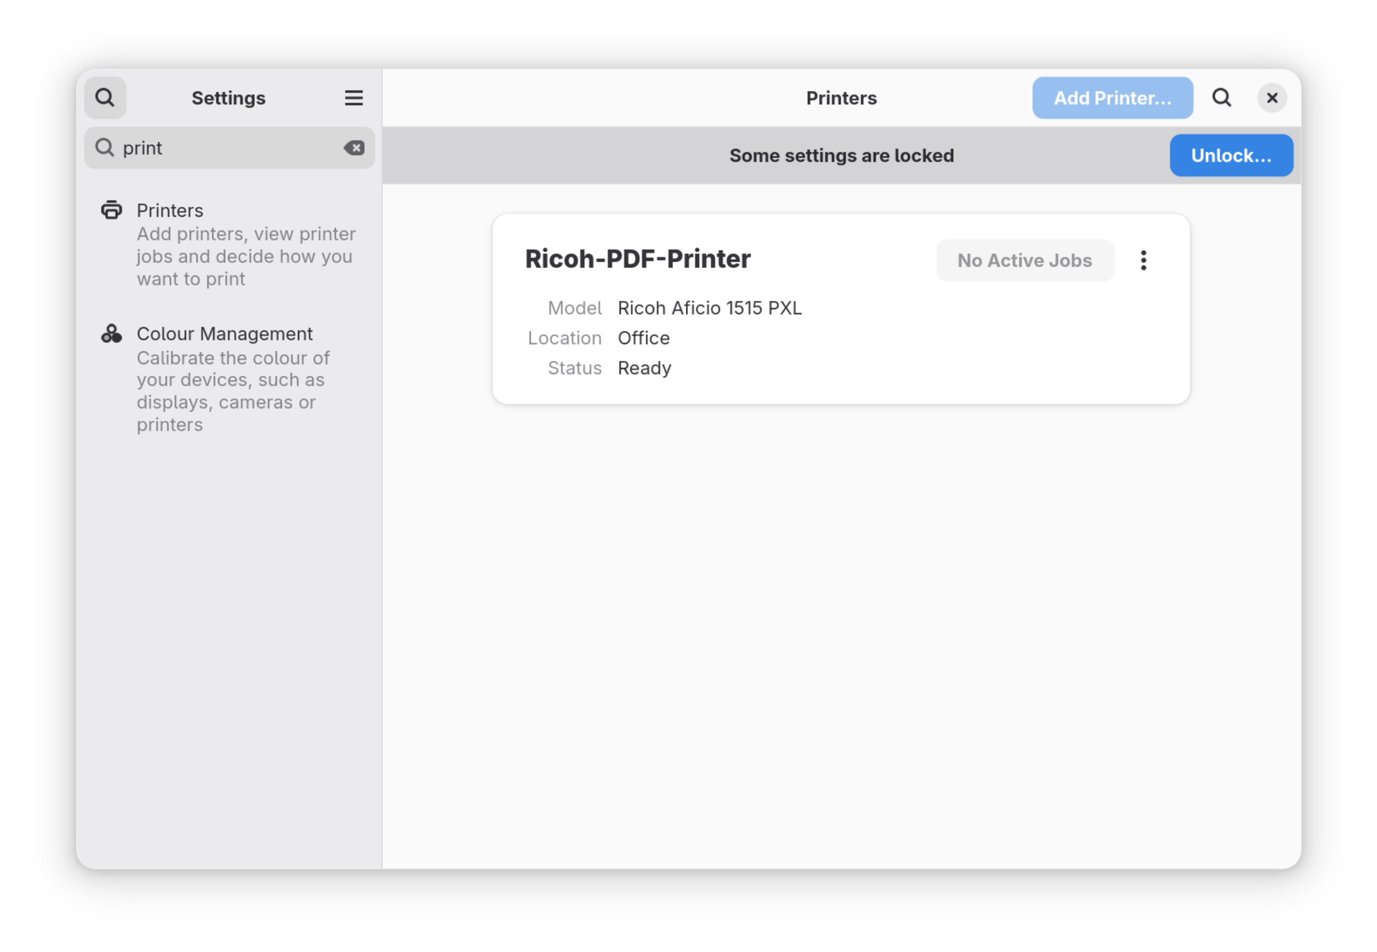Viewport: 1377px width, 952px height.
Task: Click the location value 'Office'
Action: 644,338
